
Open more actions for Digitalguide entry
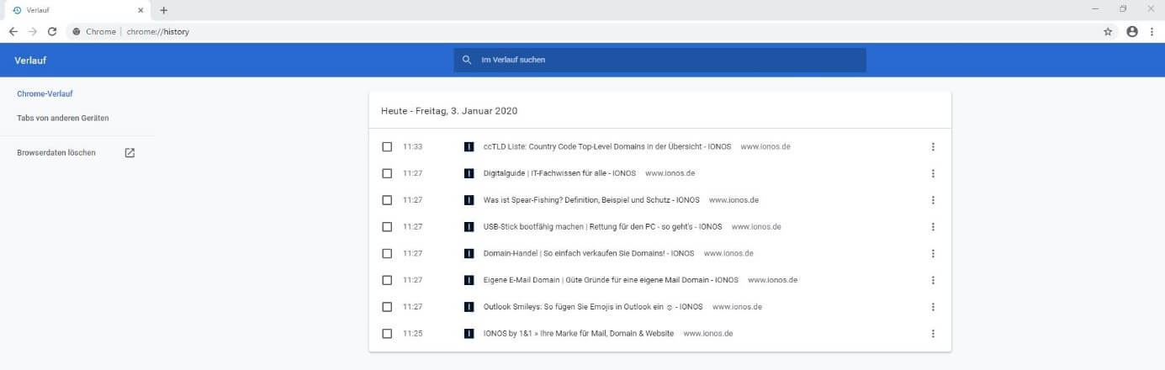click(933, 173)
